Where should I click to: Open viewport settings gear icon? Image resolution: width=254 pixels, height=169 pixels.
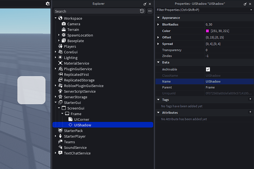pos(47,4)
